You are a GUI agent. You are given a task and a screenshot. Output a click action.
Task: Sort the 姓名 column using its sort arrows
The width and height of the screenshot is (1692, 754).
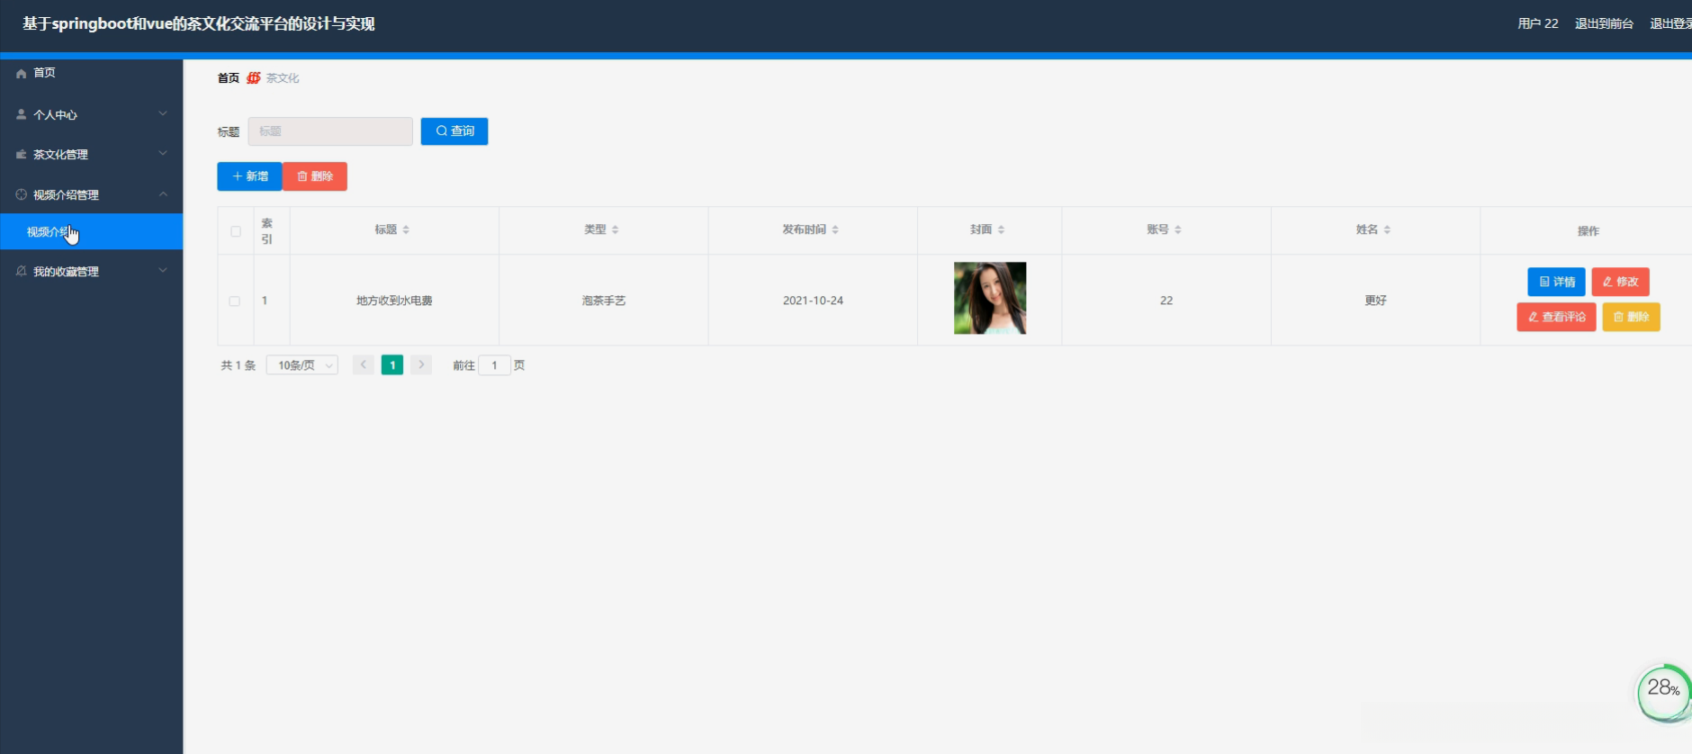(x=1387, y=230)
